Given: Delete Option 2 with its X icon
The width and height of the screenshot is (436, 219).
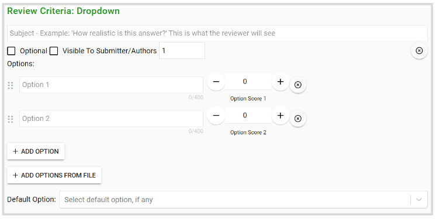Looking at the screenshot, I should (298, 119).
